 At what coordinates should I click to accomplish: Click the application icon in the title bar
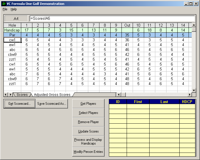[x=4, y=4]
